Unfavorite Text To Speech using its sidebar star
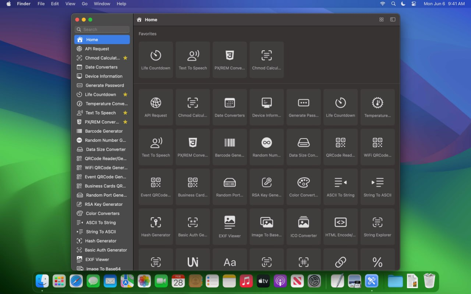The width and height of the screenshot is (471, 294). (125, 113)
